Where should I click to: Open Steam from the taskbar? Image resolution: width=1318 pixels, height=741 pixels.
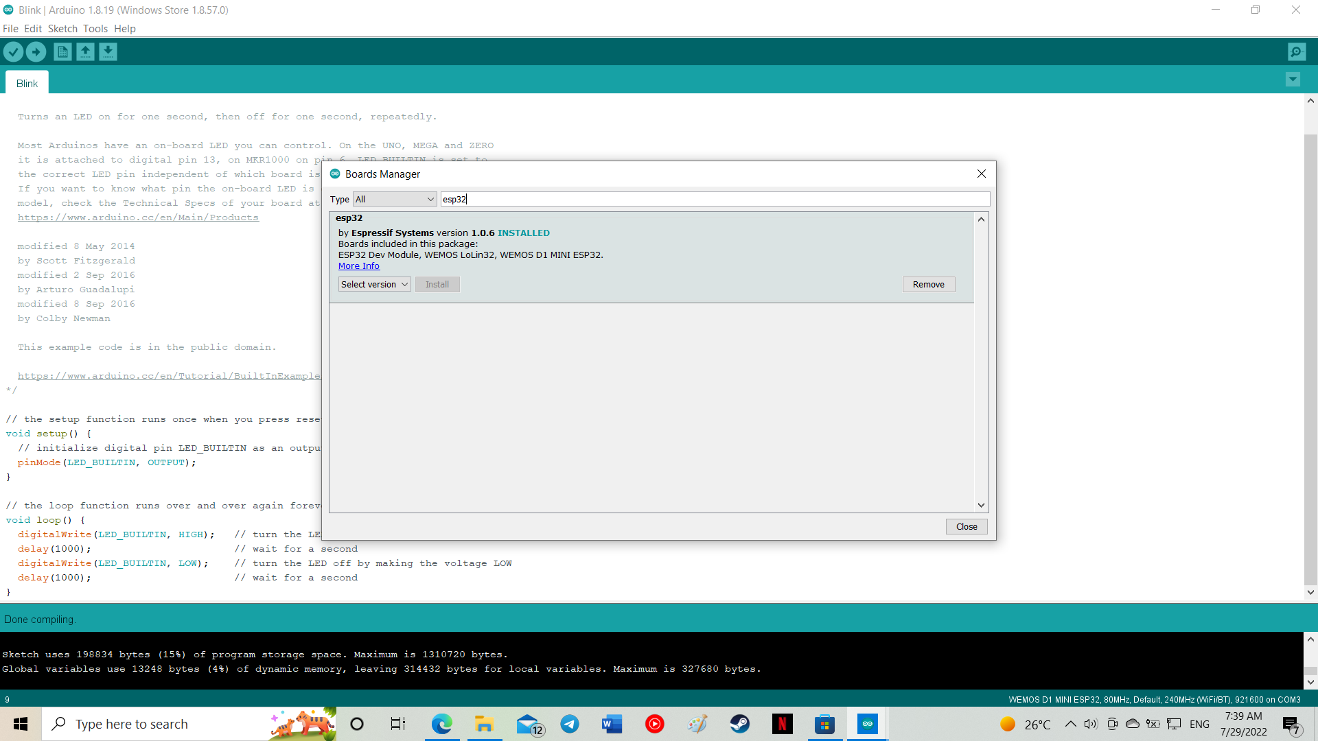tap(739, 724)
